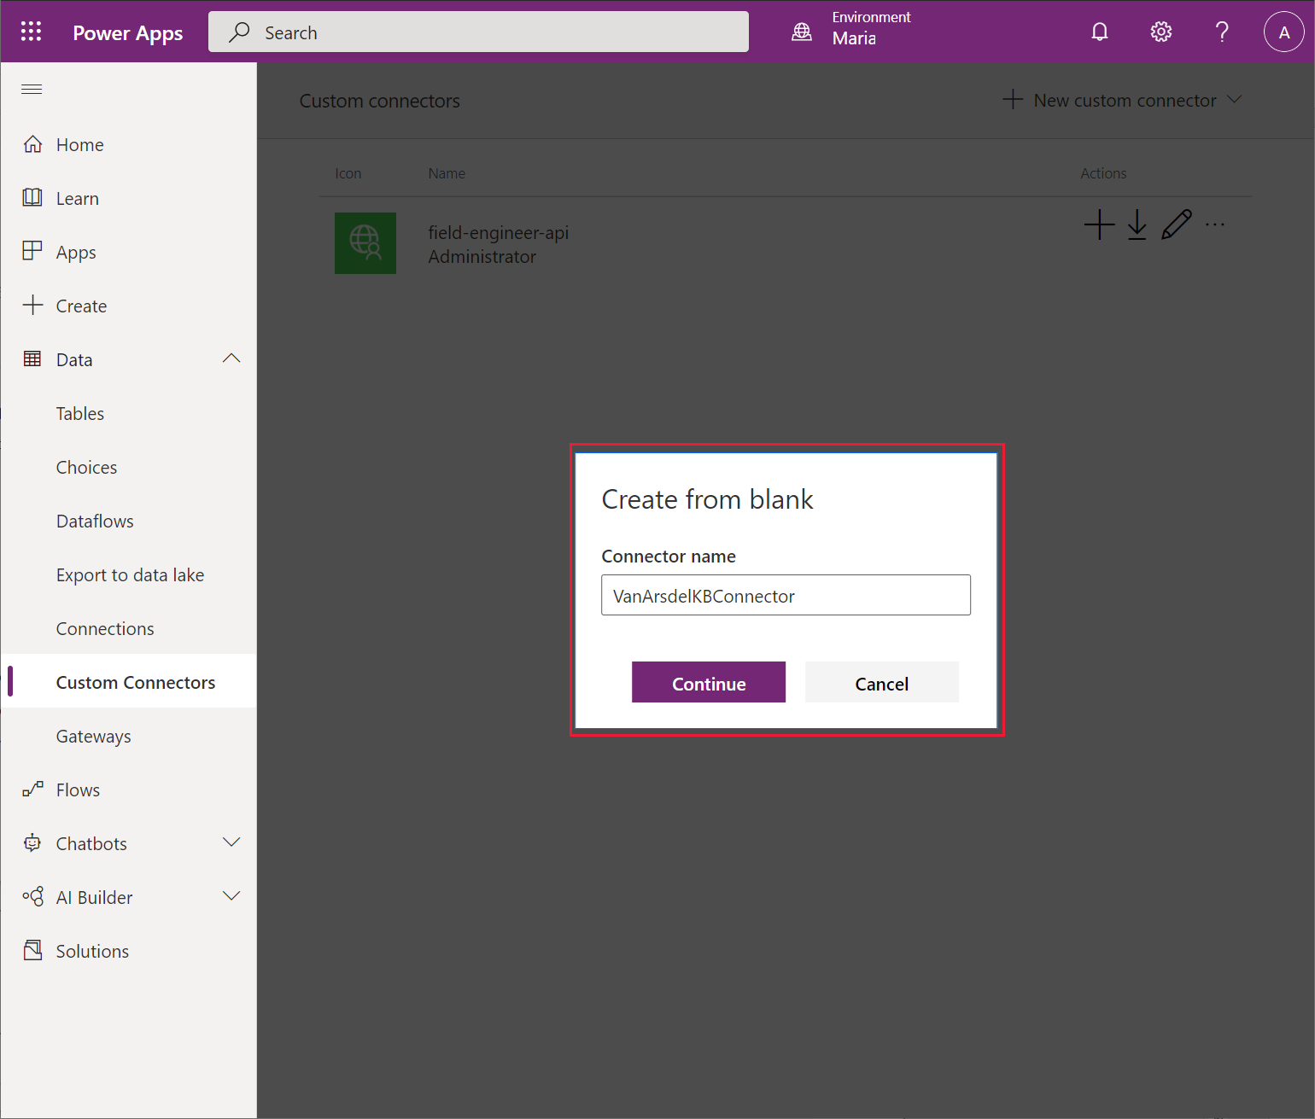Screen dimensions: 1315x1119
Task: Click the Apps grid icon
Action: tap(32, 251)
